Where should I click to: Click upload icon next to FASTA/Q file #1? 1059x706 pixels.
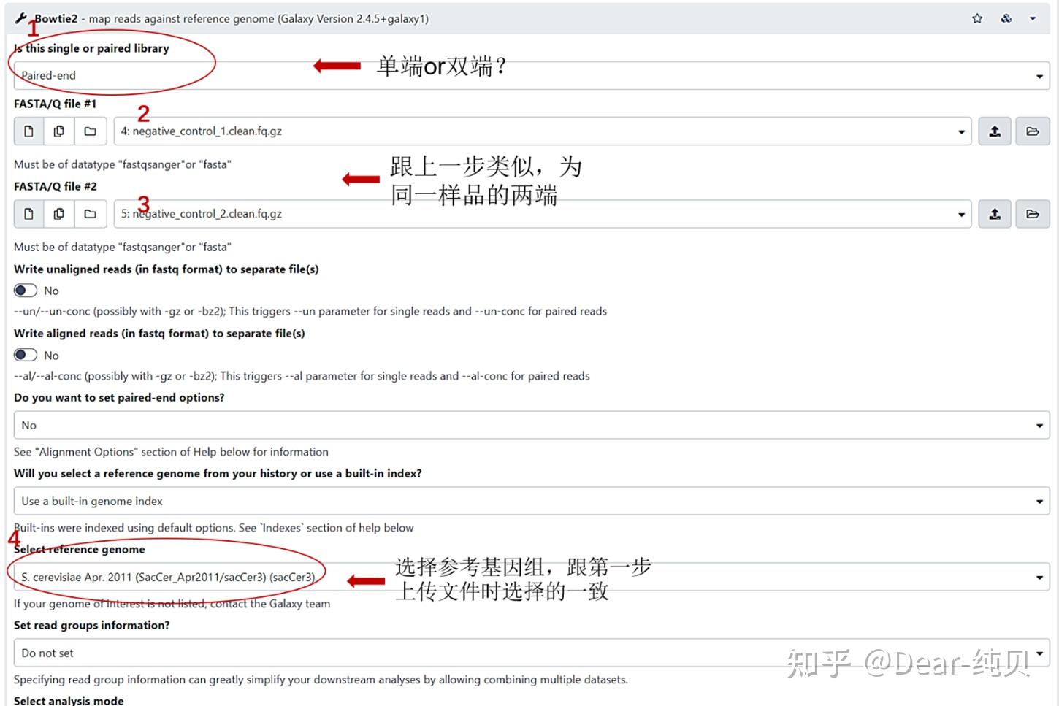click(x=995, y=131)
